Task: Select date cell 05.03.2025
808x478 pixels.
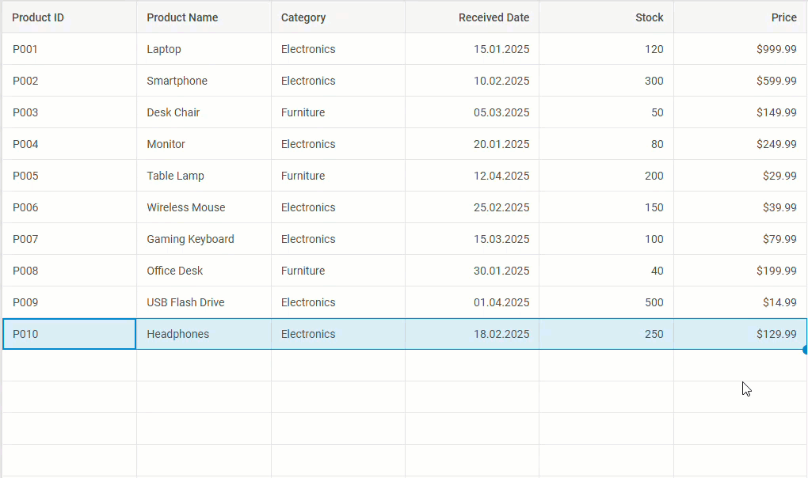Action: (x=472, y=112)
